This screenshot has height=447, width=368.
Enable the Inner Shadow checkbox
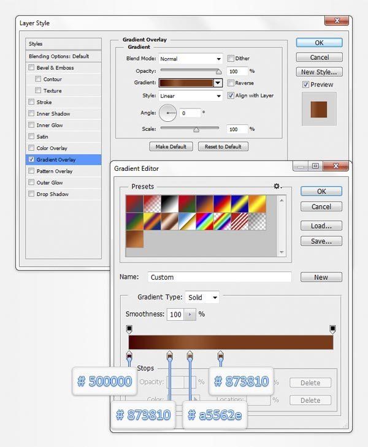pyautogui.click(x=31, y=113)
